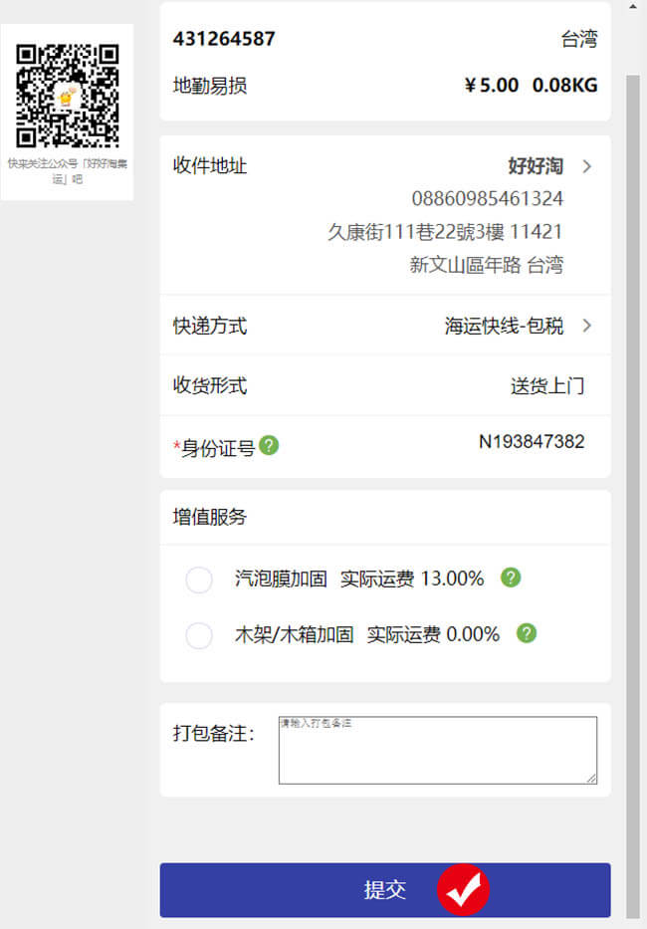The image size is (647, 929).
Task: Click package number 431264587
Action: click(x=224, y=39)
